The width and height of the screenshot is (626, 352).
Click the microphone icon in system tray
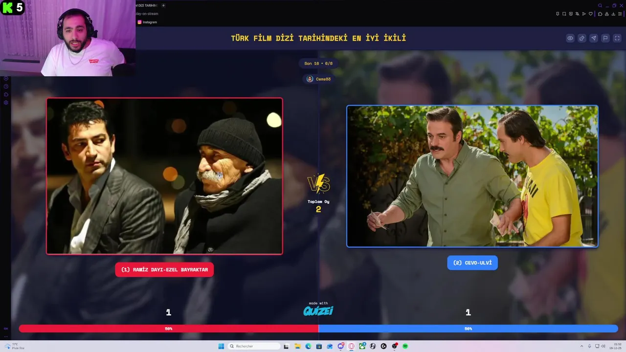pyautogui.click(x=589, y=346)
